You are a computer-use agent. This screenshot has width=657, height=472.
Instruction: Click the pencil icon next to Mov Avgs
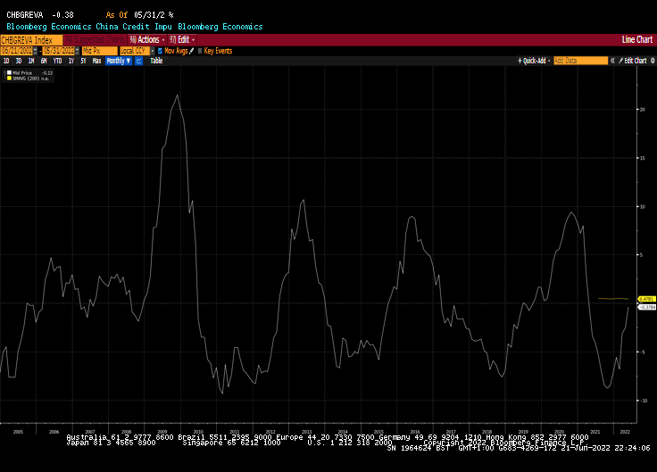click(x=191, y=51)
